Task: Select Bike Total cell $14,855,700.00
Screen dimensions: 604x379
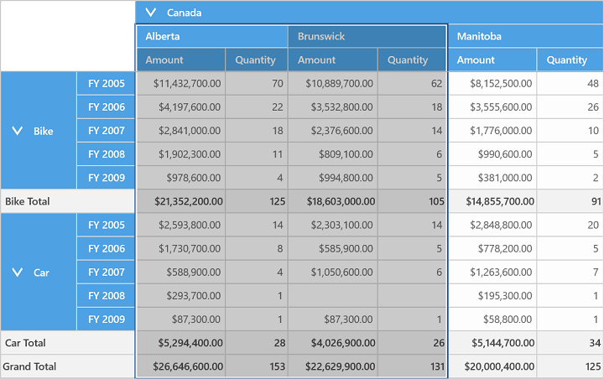Action: 492,201
